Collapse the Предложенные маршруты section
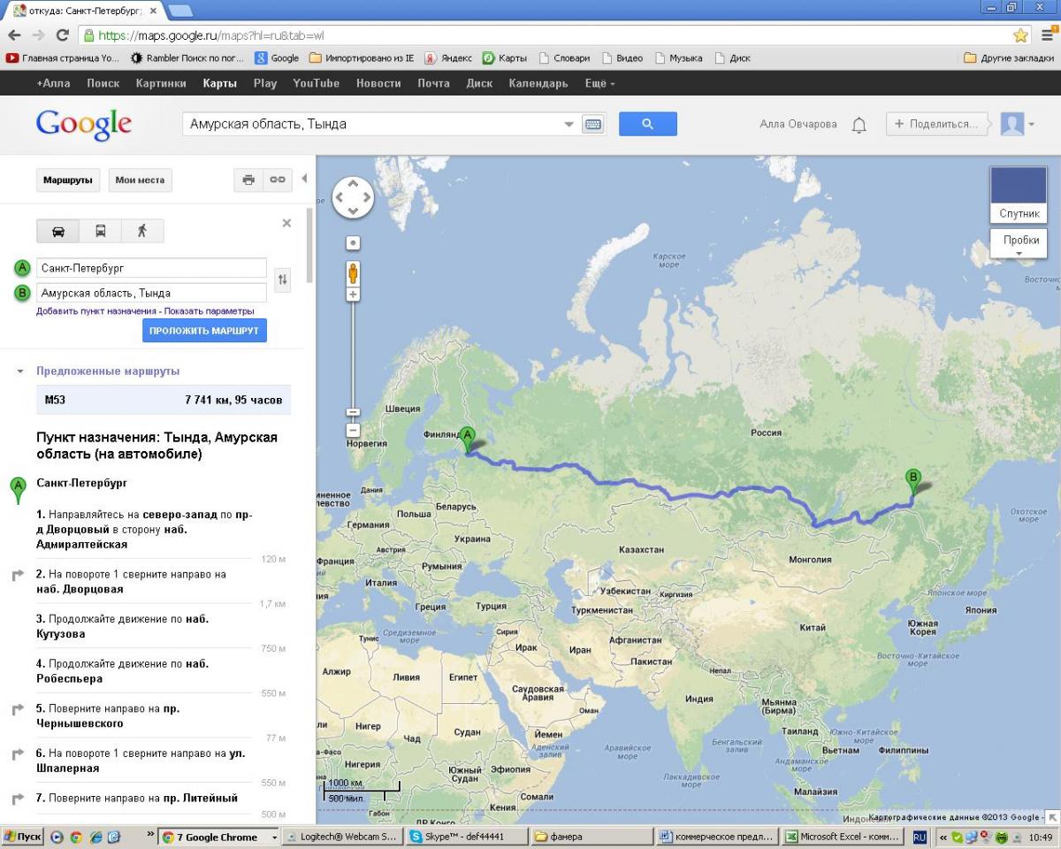The height and width of the screenshot is (849, 1061). click(20, 371)
